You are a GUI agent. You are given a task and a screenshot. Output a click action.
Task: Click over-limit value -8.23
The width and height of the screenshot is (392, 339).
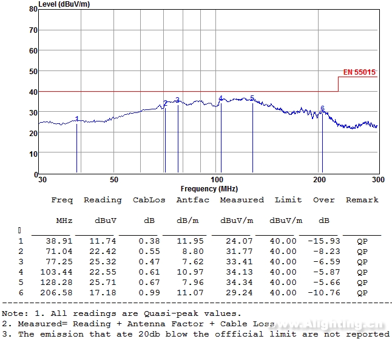[x=326, y=252]
